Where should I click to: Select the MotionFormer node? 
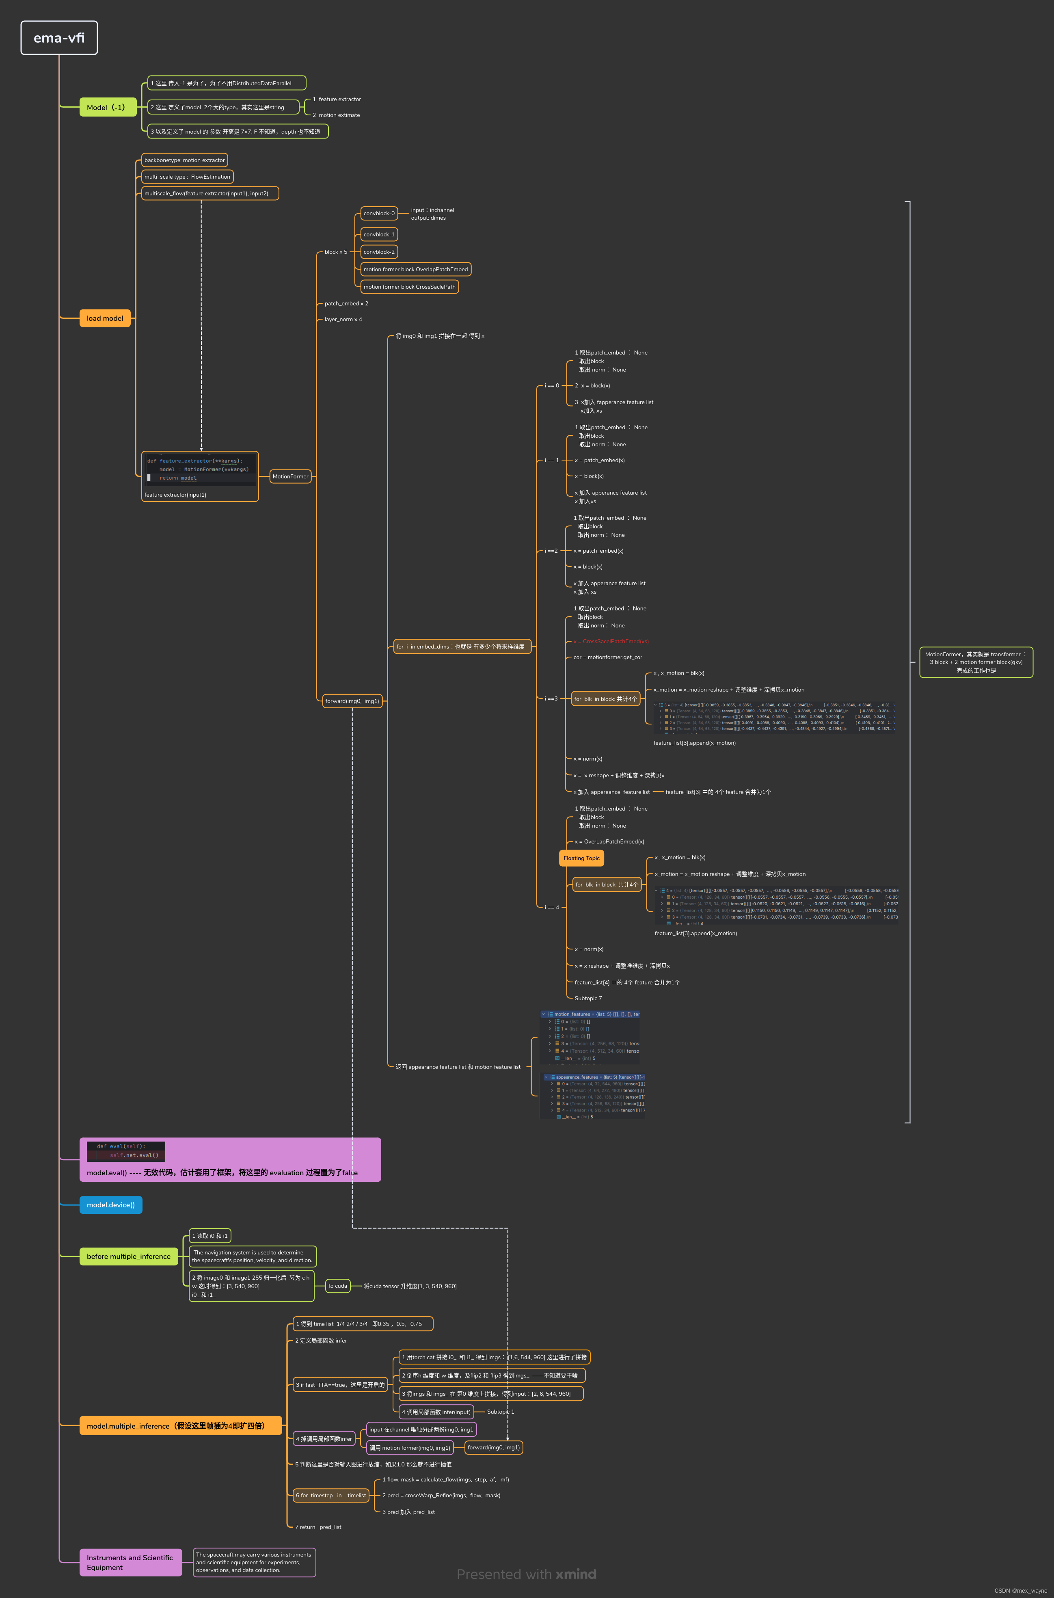[x=290, y=477]
